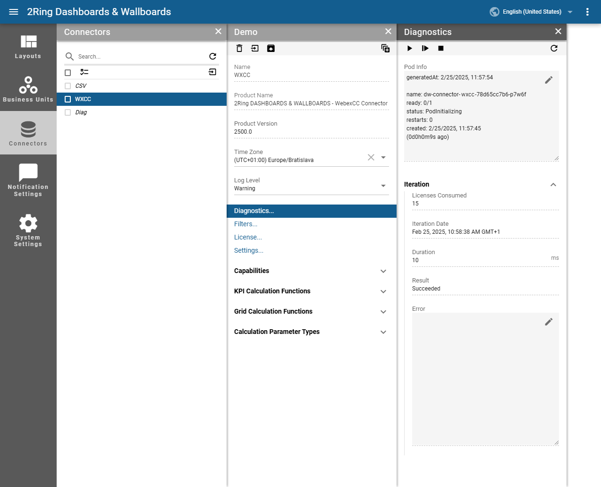Screen dimensions: 601x487
Task: Open the Settings... link
Action: (249, 251)
